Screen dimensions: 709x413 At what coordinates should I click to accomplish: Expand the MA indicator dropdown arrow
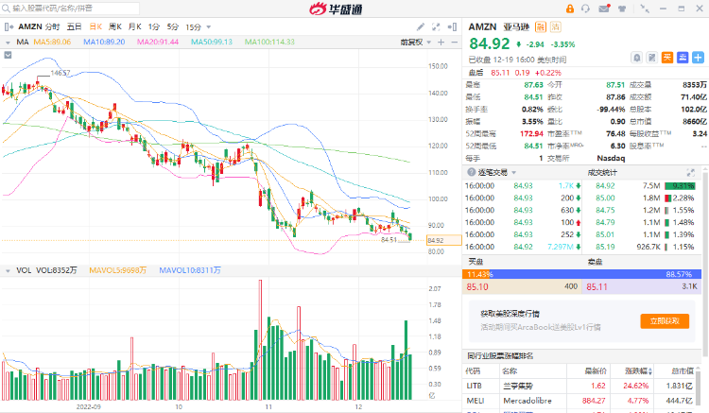click(x=8, y=43)
